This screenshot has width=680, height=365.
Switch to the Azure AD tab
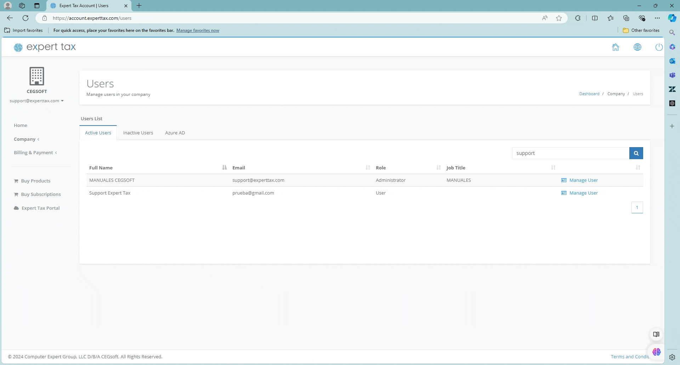click(x=175, y=133)
